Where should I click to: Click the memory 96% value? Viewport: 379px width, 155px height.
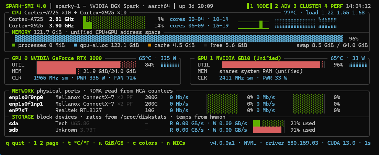click(x=354, y=38)
